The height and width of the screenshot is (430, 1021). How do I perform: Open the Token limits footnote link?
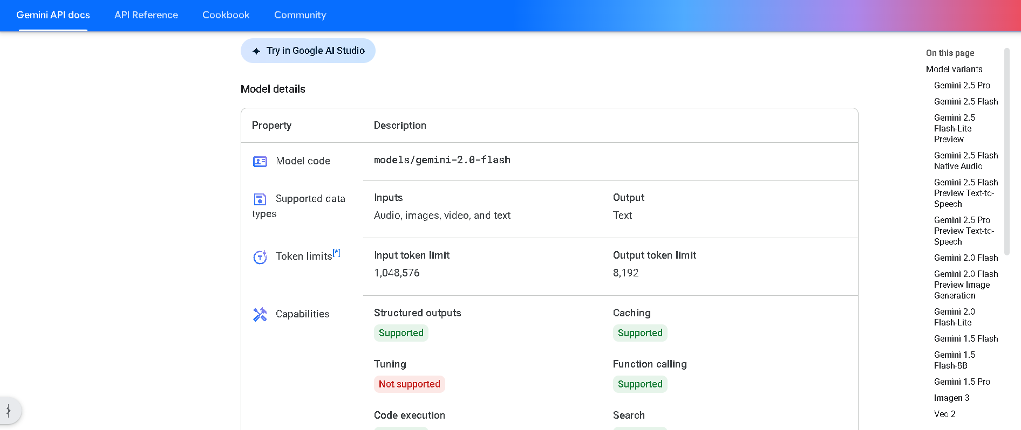point(336,253)
